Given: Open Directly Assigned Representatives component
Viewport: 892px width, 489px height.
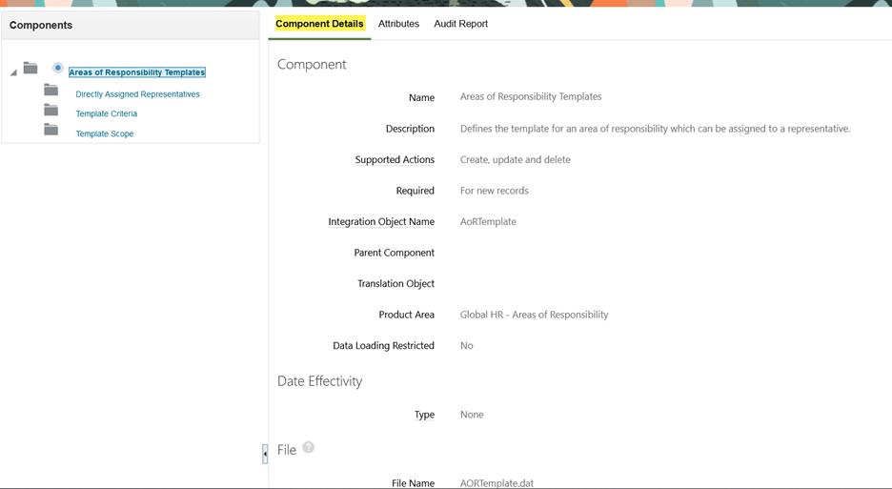Looking at the screenshot, I should pyautogui.click(x=137, y=94).
